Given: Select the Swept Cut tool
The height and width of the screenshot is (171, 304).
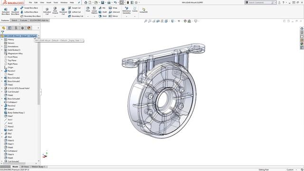Looking at the screenshot, I should pyautogui.click(x=74, y=8).
